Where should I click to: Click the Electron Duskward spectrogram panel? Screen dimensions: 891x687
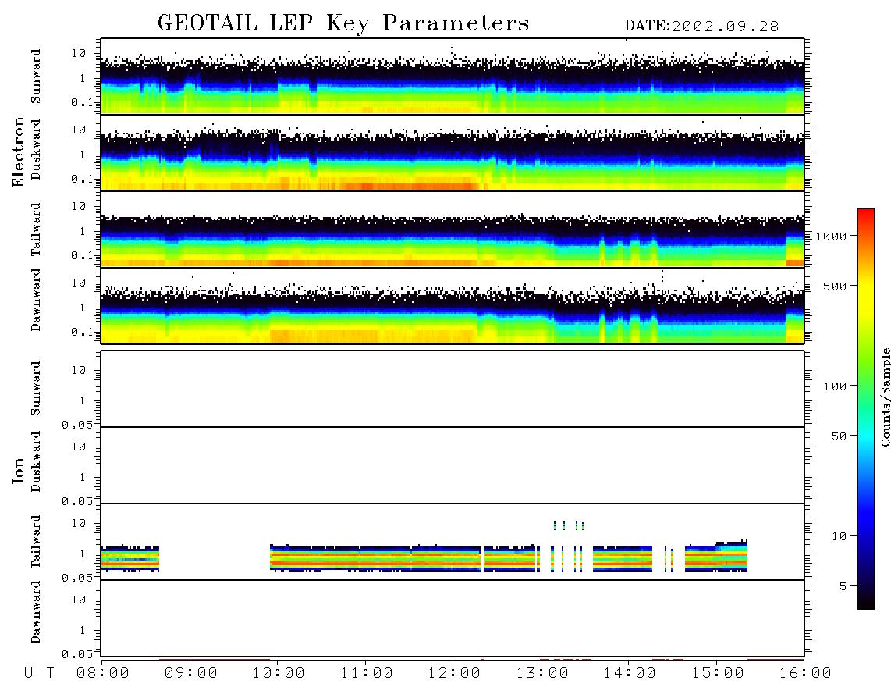click(x=453, y=152)
